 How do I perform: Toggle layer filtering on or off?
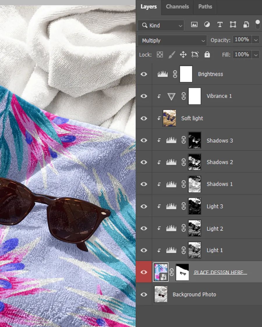(258, 24)
